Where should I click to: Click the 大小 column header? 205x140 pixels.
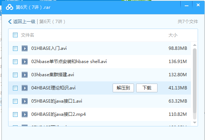(173, 35)
